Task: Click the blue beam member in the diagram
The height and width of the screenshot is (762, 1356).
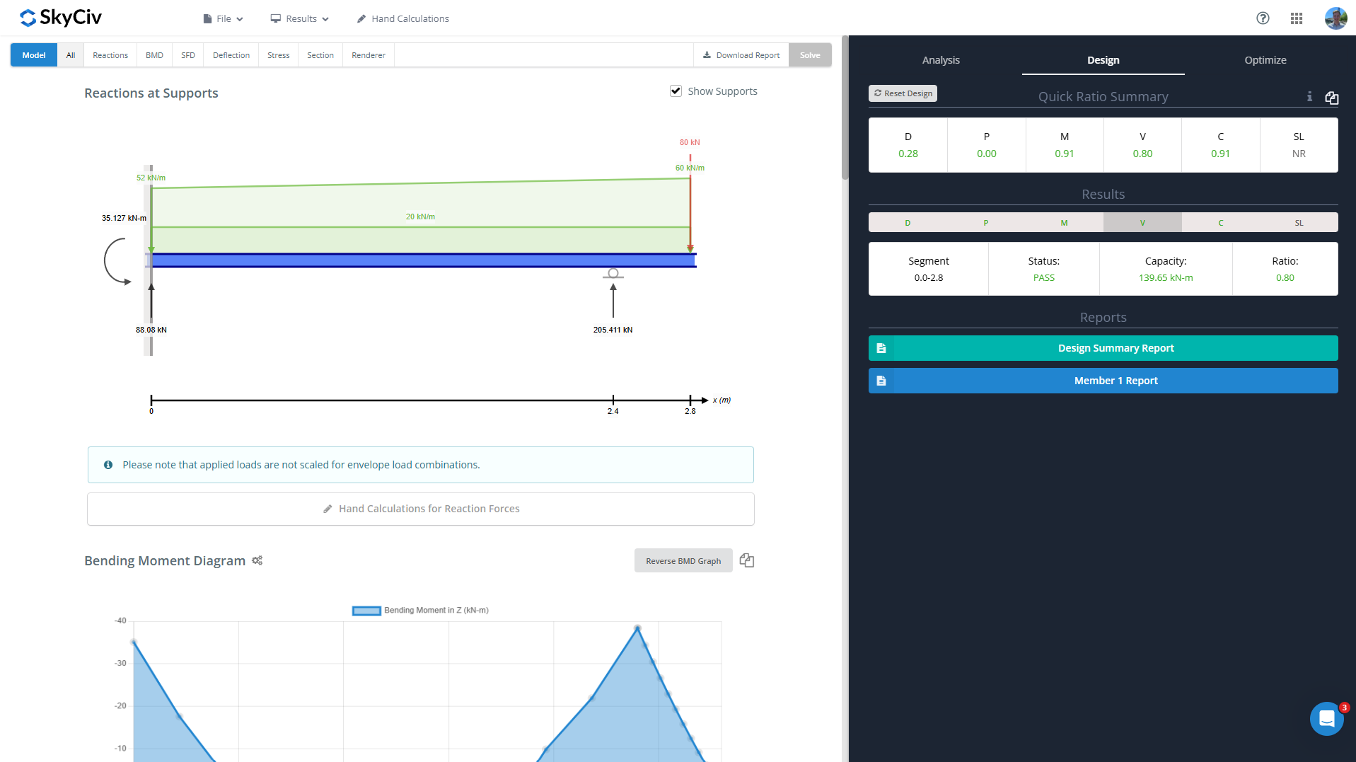Action: [x=424, y=260]
